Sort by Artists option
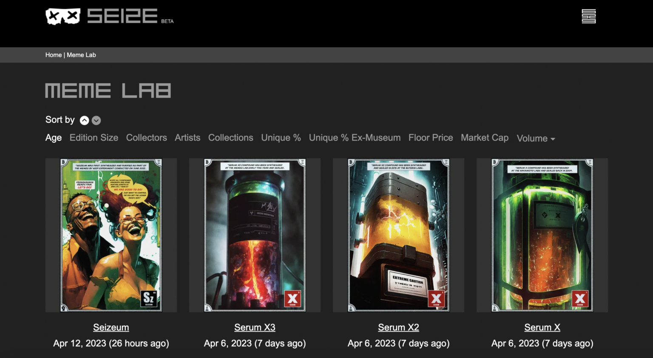This screenshot has width=653, height=358. [187, 138]
